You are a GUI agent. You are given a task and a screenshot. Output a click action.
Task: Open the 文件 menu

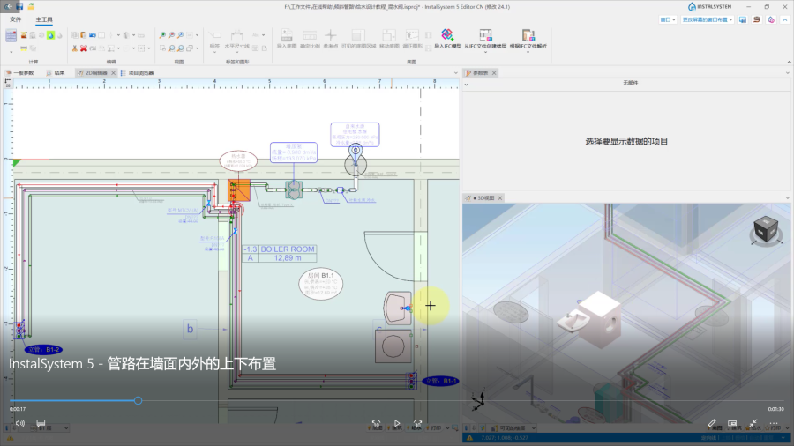[x=16, y=19]
